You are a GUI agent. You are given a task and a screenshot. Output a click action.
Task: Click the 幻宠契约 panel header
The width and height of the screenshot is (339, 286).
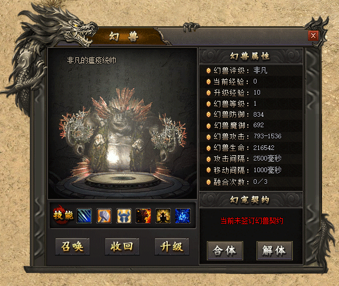[251, 200]
